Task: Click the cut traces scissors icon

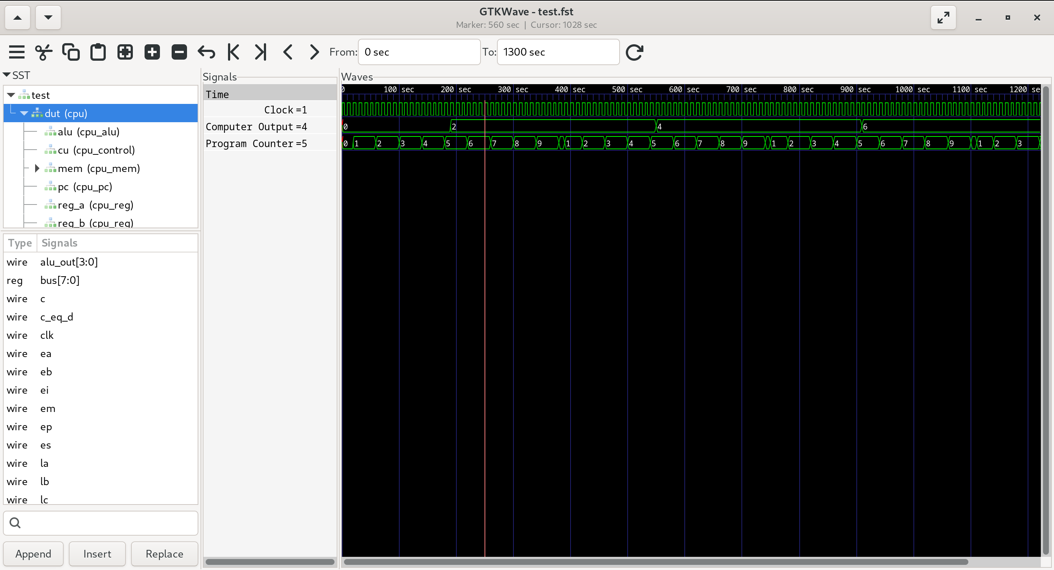Action: coord(44,52)
